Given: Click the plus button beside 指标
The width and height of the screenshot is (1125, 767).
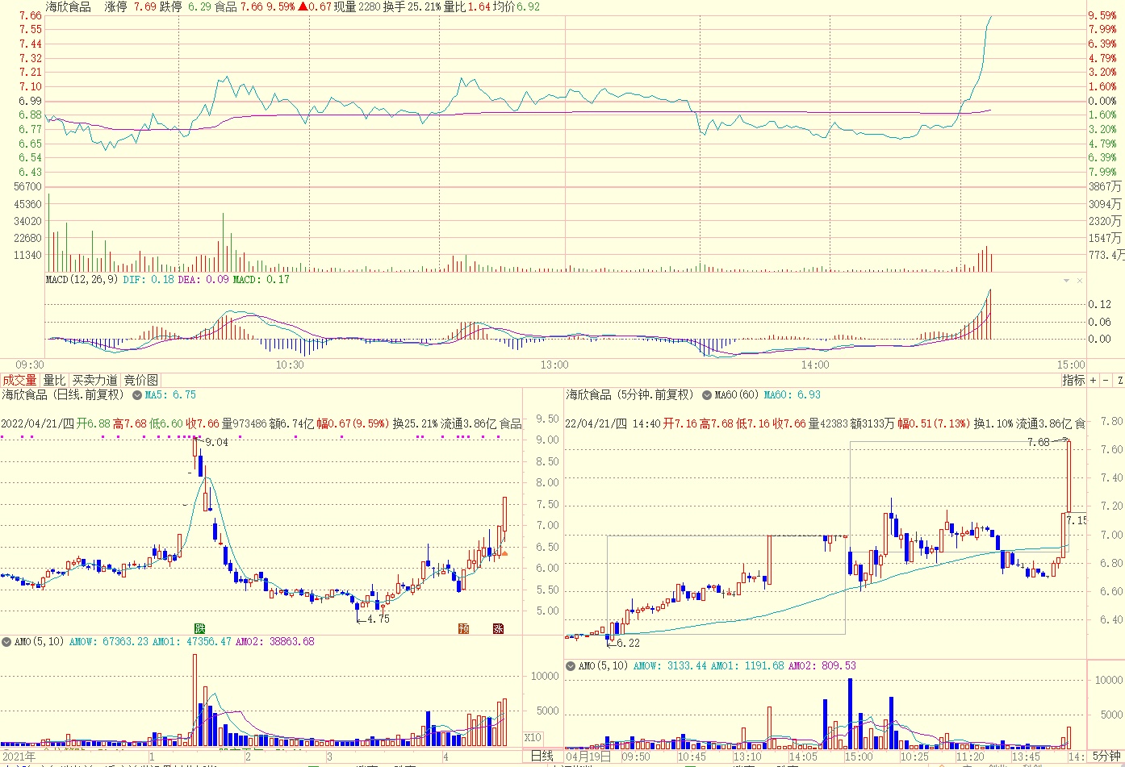Looking at the screenshot, I should coord(1094,380).
